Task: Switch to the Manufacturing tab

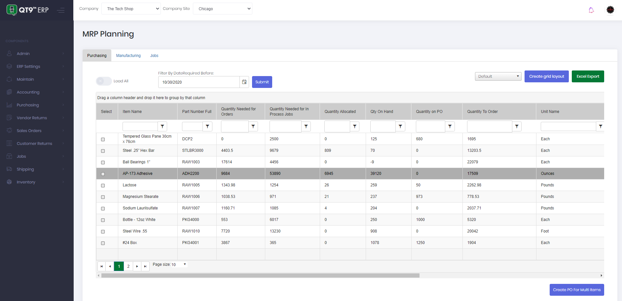Action: pos(128,56)
